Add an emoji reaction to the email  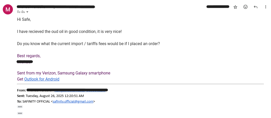[x=245, y=7]
